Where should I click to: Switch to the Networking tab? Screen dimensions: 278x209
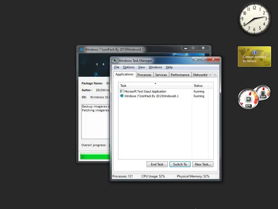[200, 75]
